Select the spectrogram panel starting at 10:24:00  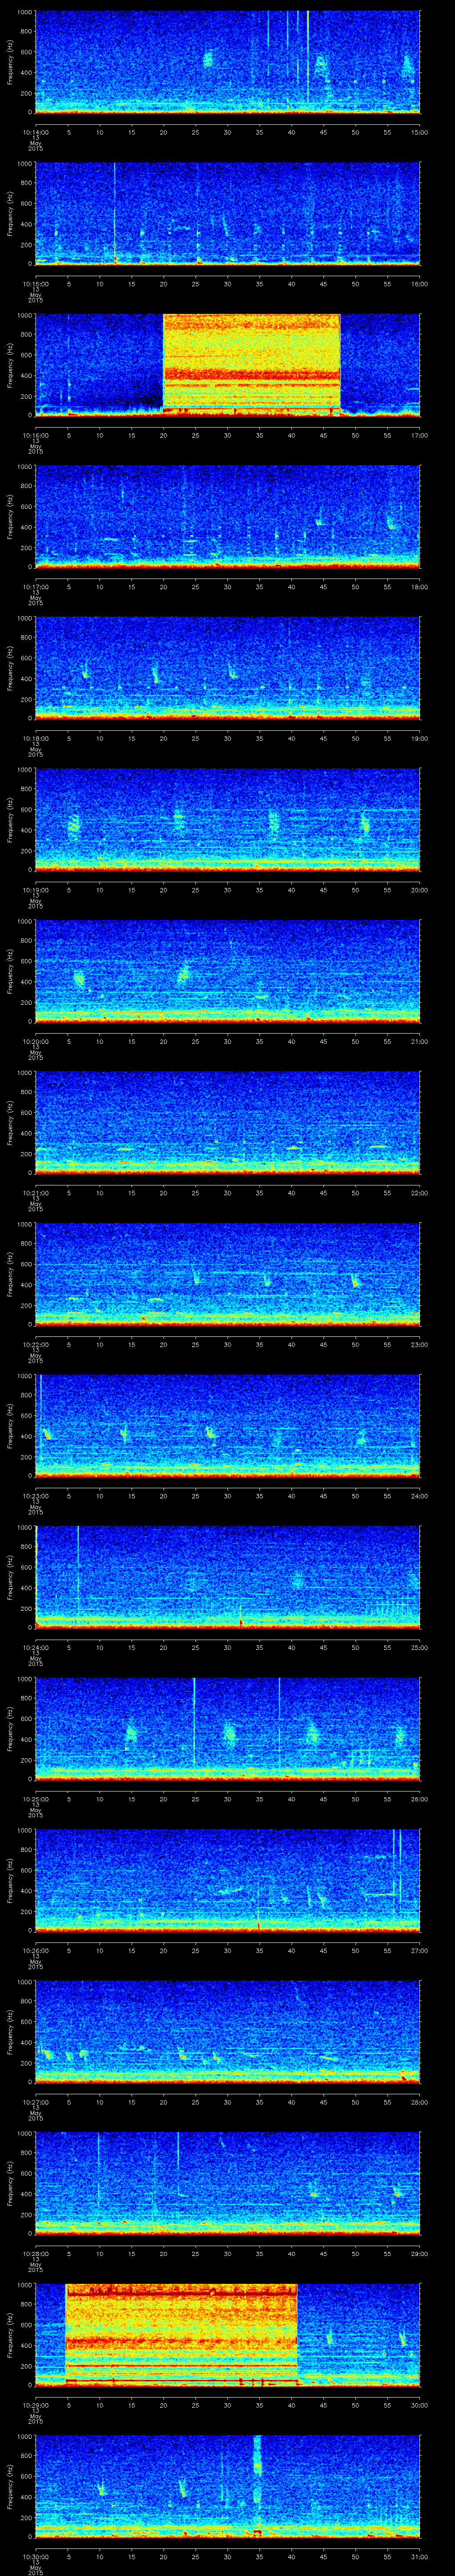click(228, 1577)
